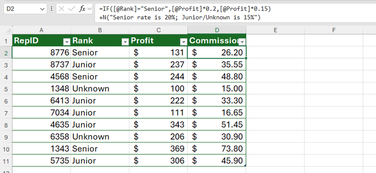The image size is (376, 173).
Task: Select row 11 header
Action: coord(6,161)
